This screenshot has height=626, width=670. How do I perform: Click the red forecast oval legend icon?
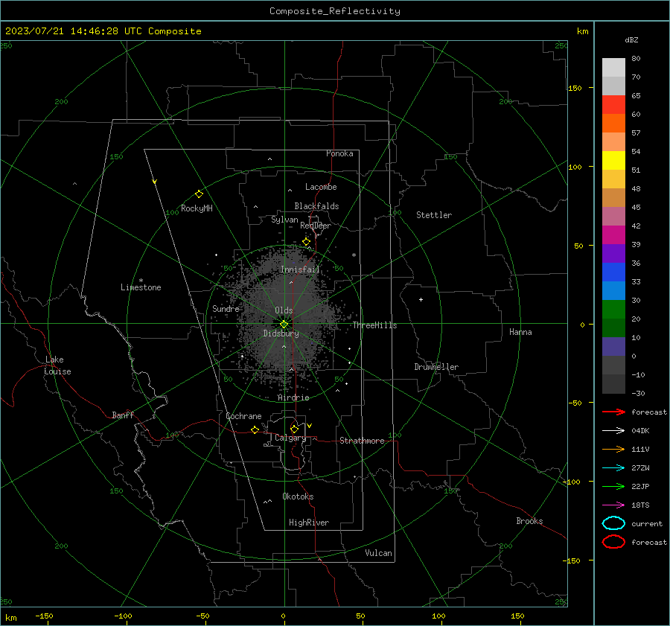pyautogui.click(x=613, y=542)
